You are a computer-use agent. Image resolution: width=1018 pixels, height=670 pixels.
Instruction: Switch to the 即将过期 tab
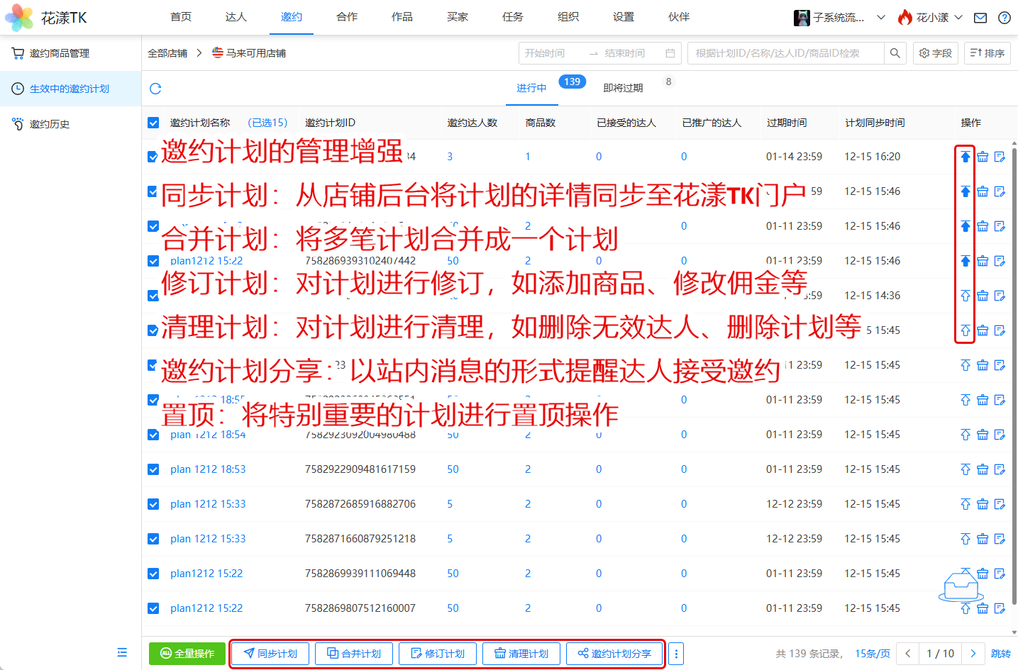click(623, 88)
